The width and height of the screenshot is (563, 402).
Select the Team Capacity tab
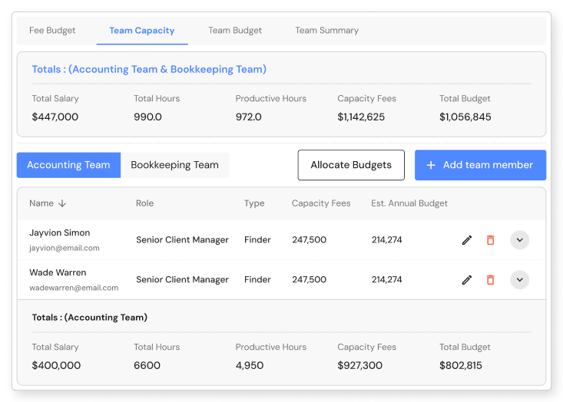[142, 31]
